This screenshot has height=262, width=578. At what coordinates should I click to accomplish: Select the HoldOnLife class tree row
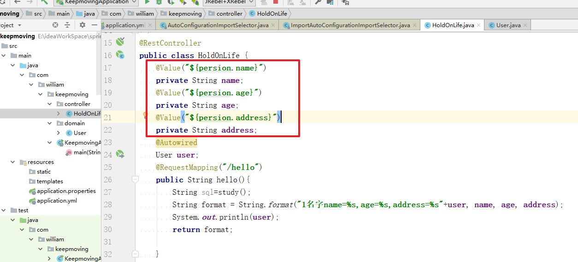pyautogui.click(x=51, y=113)
